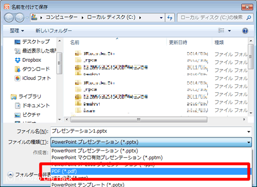Select デスクトップ in the navigation pane

click(36, 42)
